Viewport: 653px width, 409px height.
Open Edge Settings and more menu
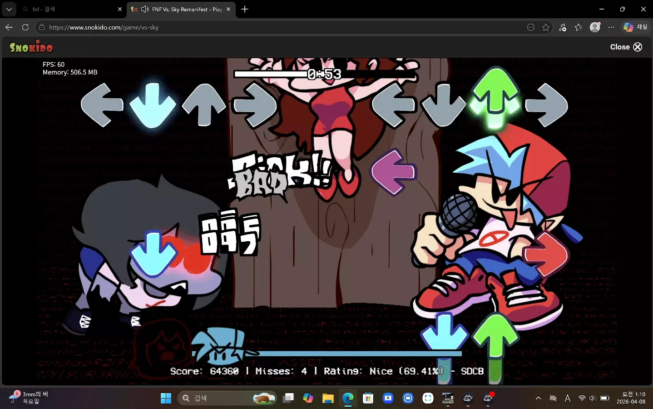(x=611, y=27)
